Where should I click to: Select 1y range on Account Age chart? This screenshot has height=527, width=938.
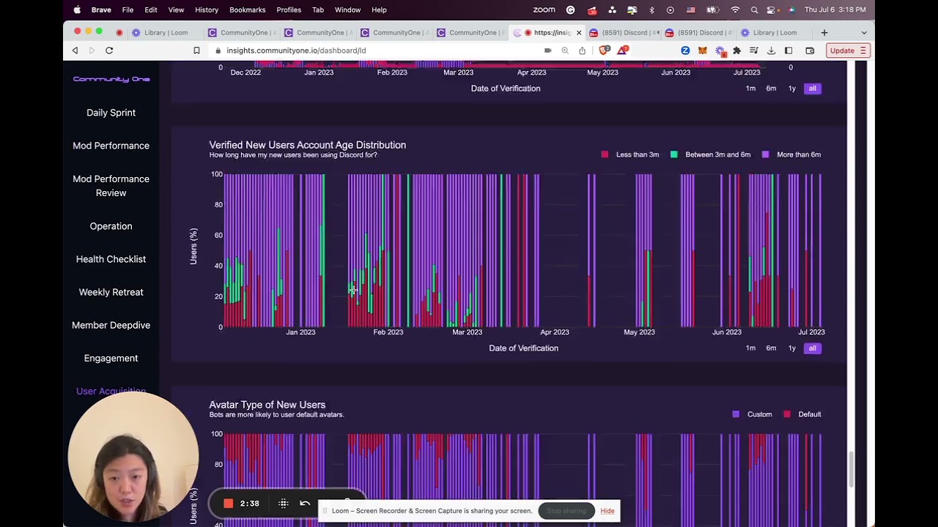tap(791, 348)
